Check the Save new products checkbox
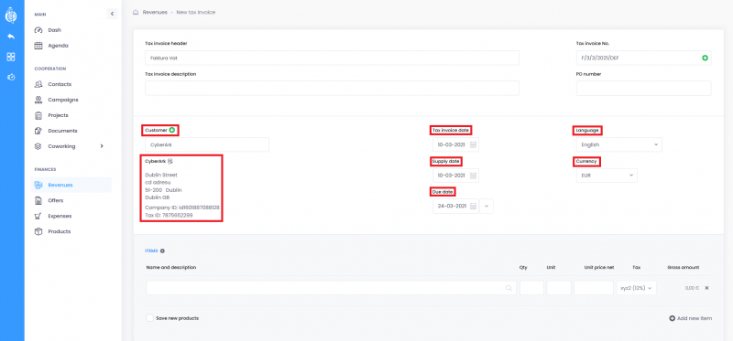Image resolution: width=733 pixels, height=341 pixels. (149, 318)
